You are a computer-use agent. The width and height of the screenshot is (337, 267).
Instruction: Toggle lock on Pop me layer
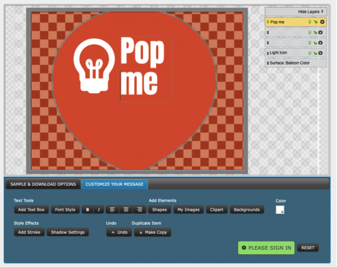pyautogui.click(x=316, y=22)
